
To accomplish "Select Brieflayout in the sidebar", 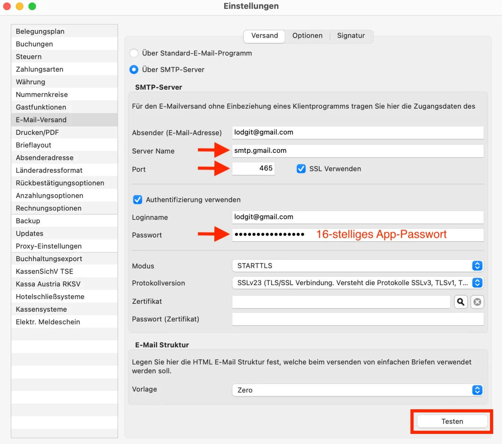I will point(64,145).
